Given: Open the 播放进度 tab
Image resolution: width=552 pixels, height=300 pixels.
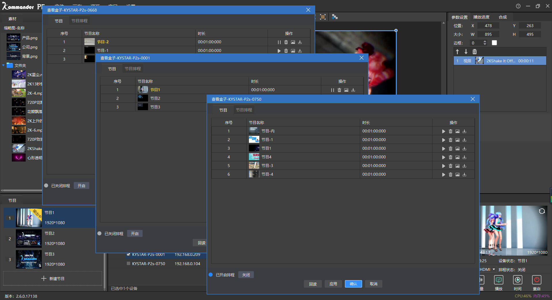Looking at the screenshot, I should coord(481,17).
